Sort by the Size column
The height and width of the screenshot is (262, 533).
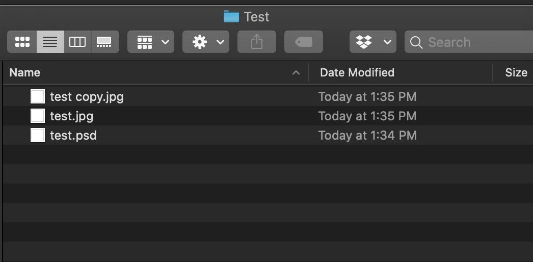pyautogui.click(x=516, y=72)
